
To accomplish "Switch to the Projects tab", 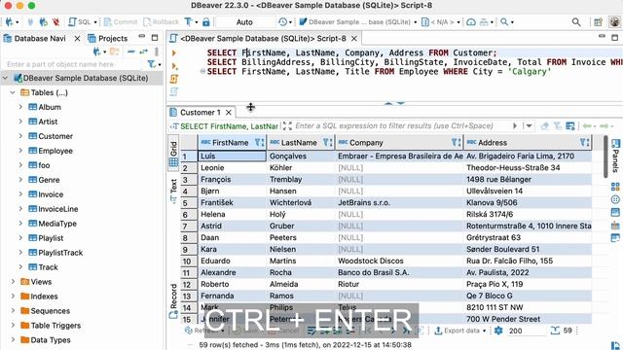I will coord(108,39).
